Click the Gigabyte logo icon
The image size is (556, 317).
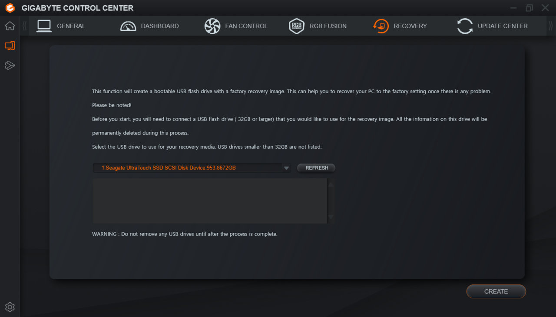click(x=10, y=8)
